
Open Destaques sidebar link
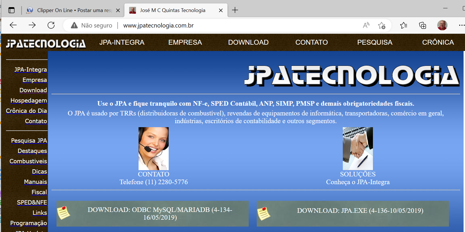click(x=32, y=151)
